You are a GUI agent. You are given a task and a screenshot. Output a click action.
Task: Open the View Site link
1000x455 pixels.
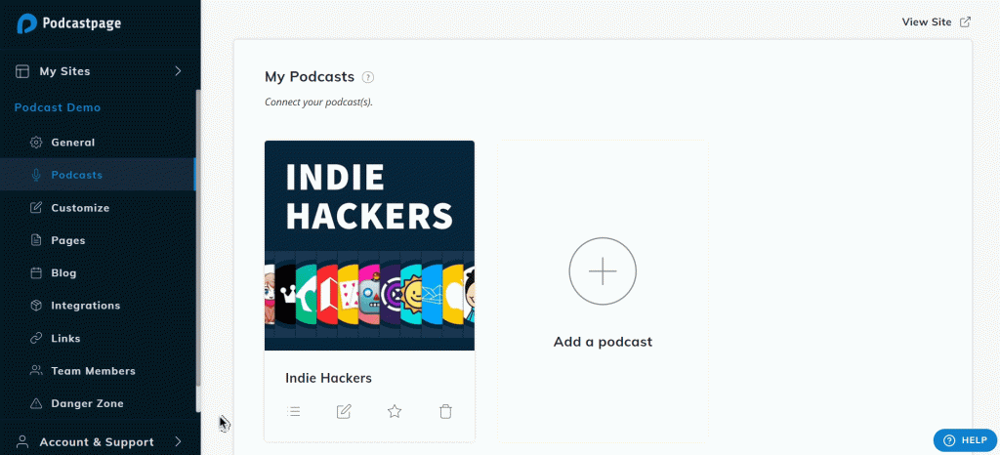click(927, 21)
